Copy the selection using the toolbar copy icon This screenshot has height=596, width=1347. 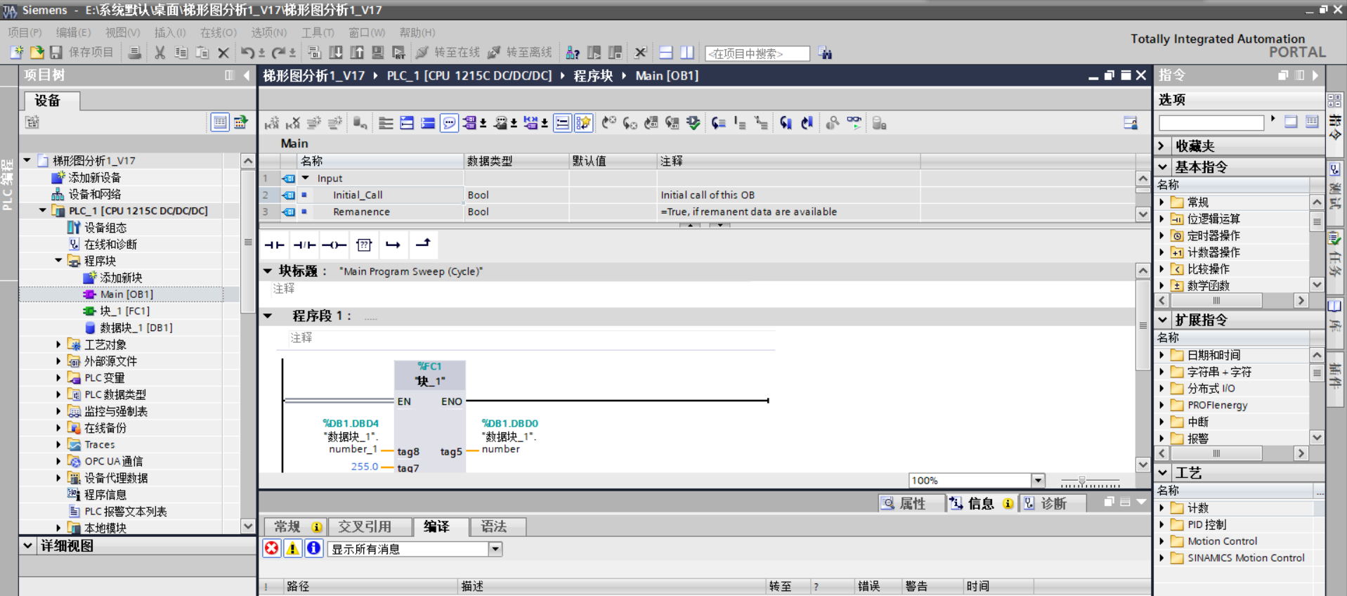pyautogui.click(x=181, y=53)
